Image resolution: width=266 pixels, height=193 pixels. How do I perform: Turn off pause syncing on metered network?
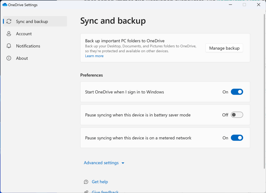(x=237, y=138)
